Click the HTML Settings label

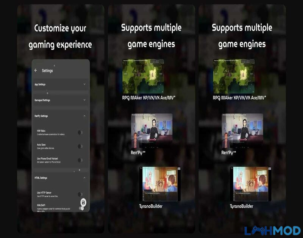point(41,178)
